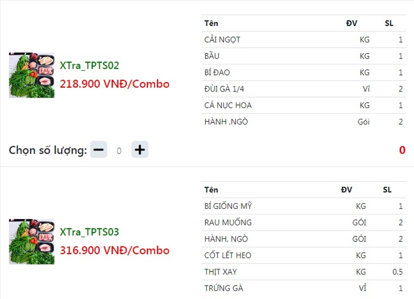Open the XTra_TPTS03 combo thumbnail
Viewport: 414px width, 299px height.
point(32,242)
